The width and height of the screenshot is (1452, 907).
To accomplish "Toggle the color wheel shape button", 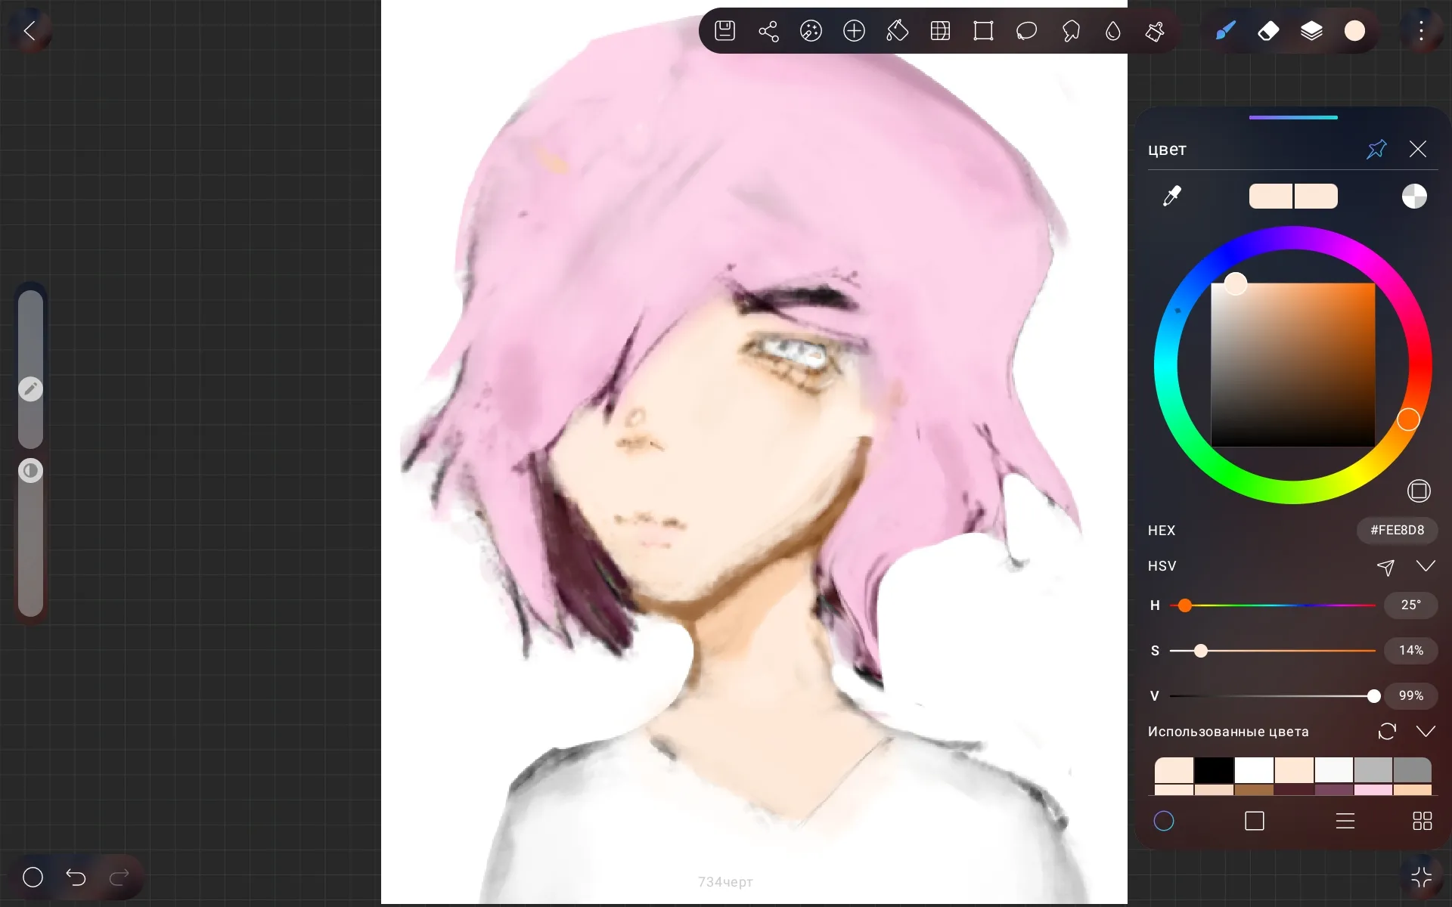I will point(1419,491).
